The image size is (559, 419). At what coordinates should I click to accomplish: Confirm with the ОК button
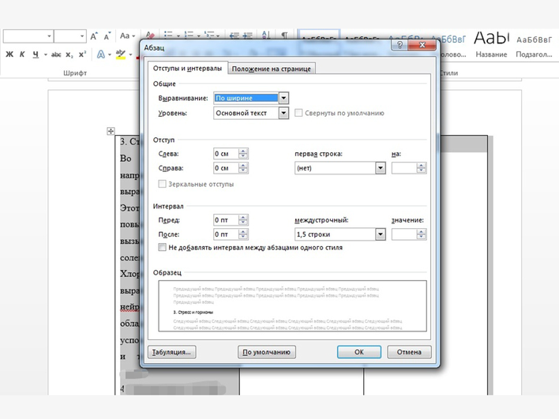359,352
